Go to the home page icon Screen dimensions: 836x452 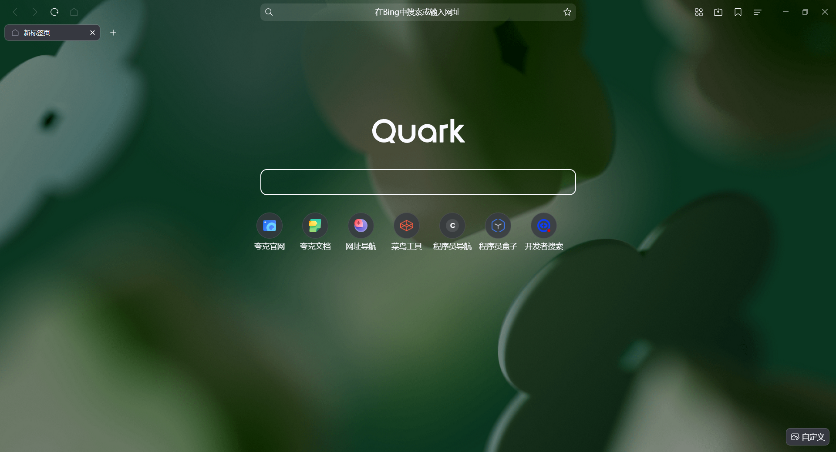pos(74,12)
